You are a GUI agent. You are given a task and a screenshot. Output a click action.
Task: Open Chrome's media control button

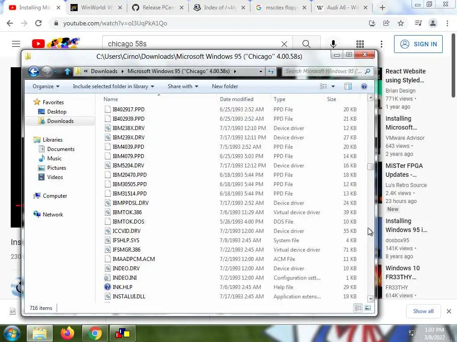tap(418, 23)
